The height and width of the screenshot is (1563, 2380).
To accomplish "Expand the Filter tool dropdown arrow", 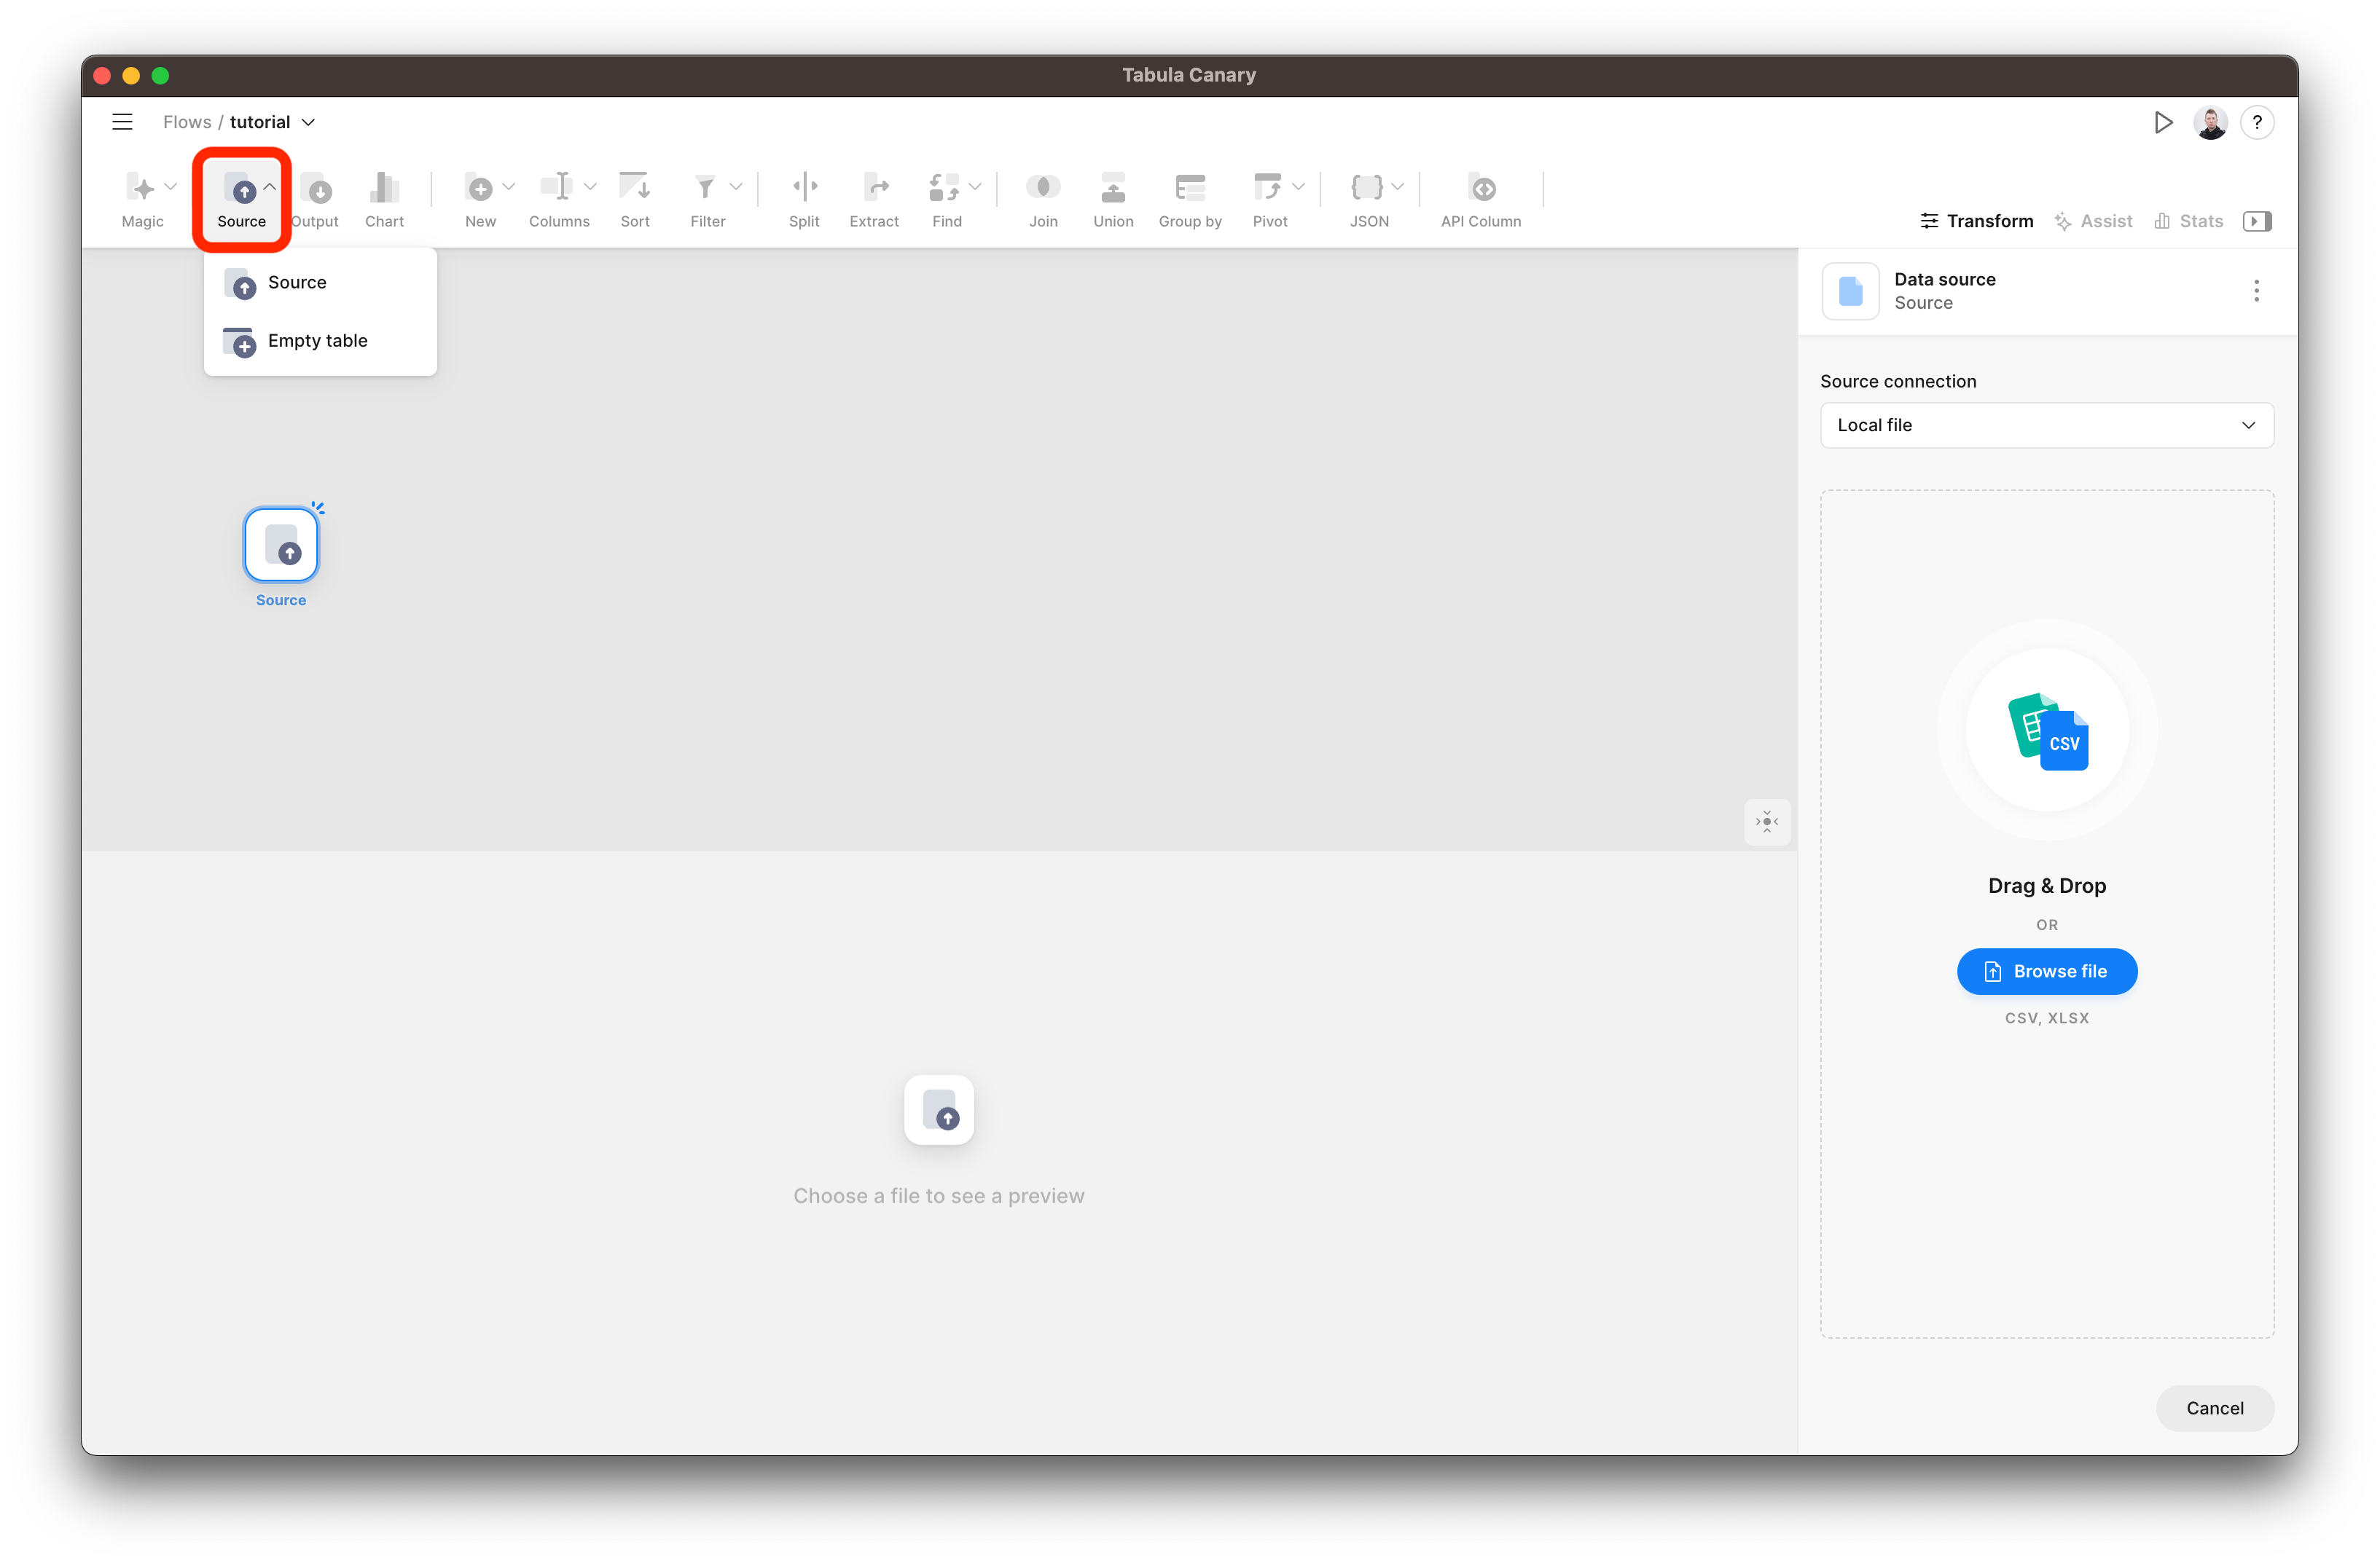I will click(736, 187).
